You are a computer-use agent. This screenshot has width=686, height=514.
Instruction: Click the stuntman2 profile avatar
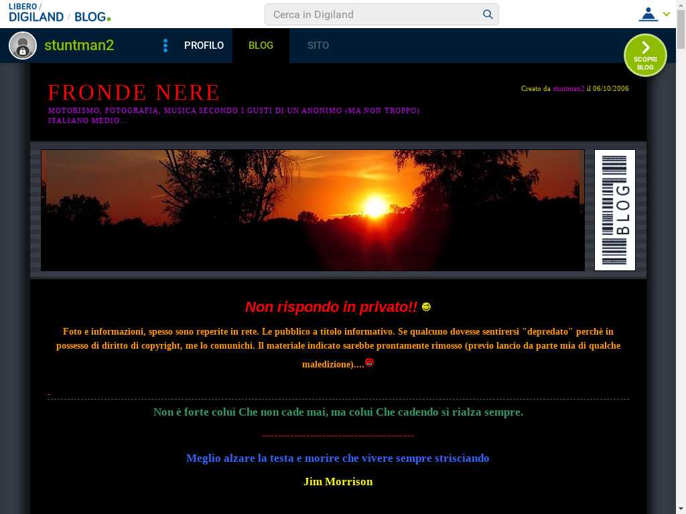[23, 46]
